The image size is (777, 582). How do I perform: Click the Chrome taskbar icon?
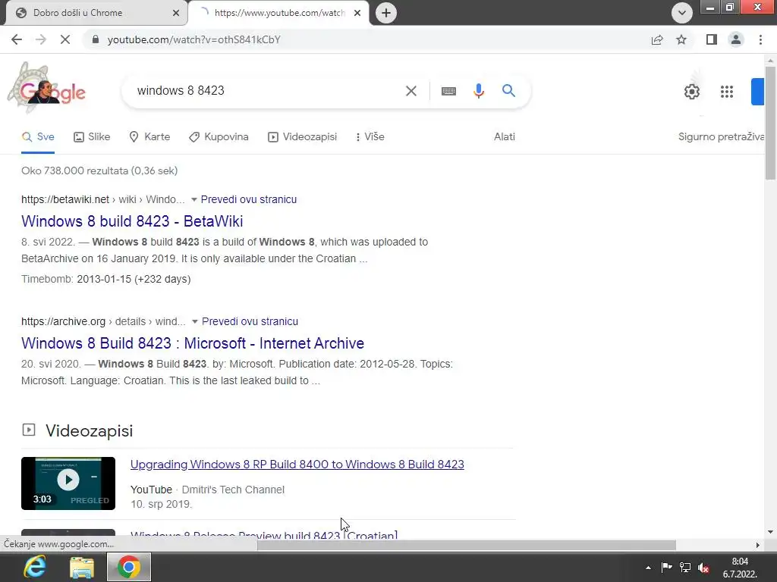[129, 567]
